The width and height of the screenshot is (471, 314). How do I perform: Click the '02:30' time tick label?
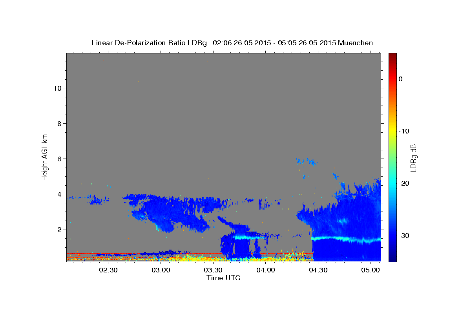(x=108, y=270)
